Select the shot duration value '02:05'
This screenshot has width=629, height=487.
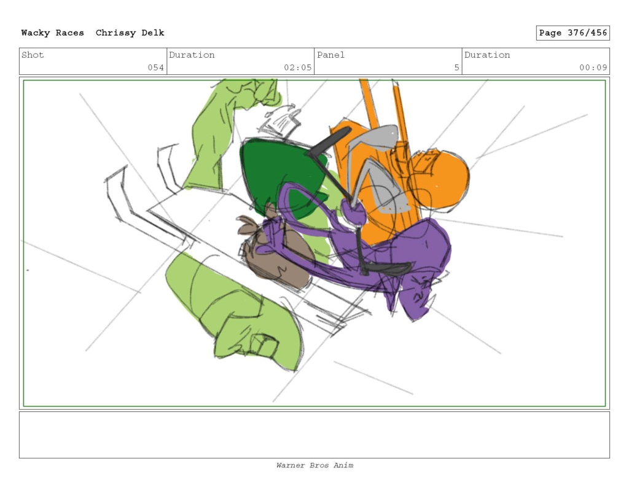(x=298, y=68)
